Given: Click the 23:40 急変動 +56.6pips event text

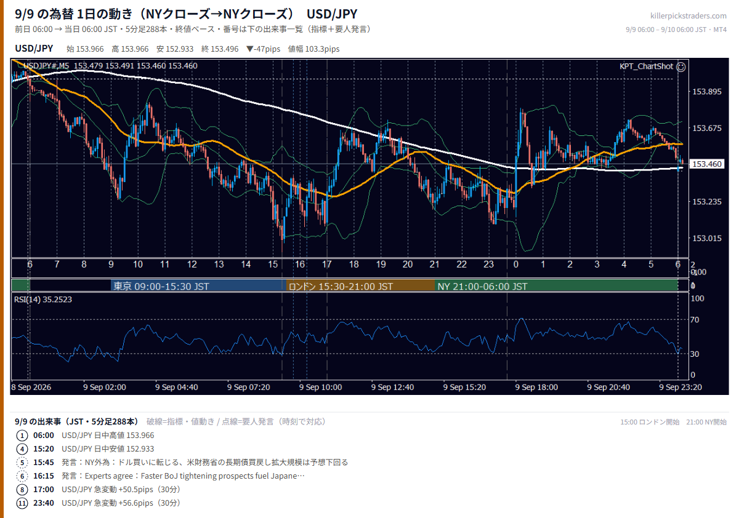Looking at the screenshot, I should (121, 503).
